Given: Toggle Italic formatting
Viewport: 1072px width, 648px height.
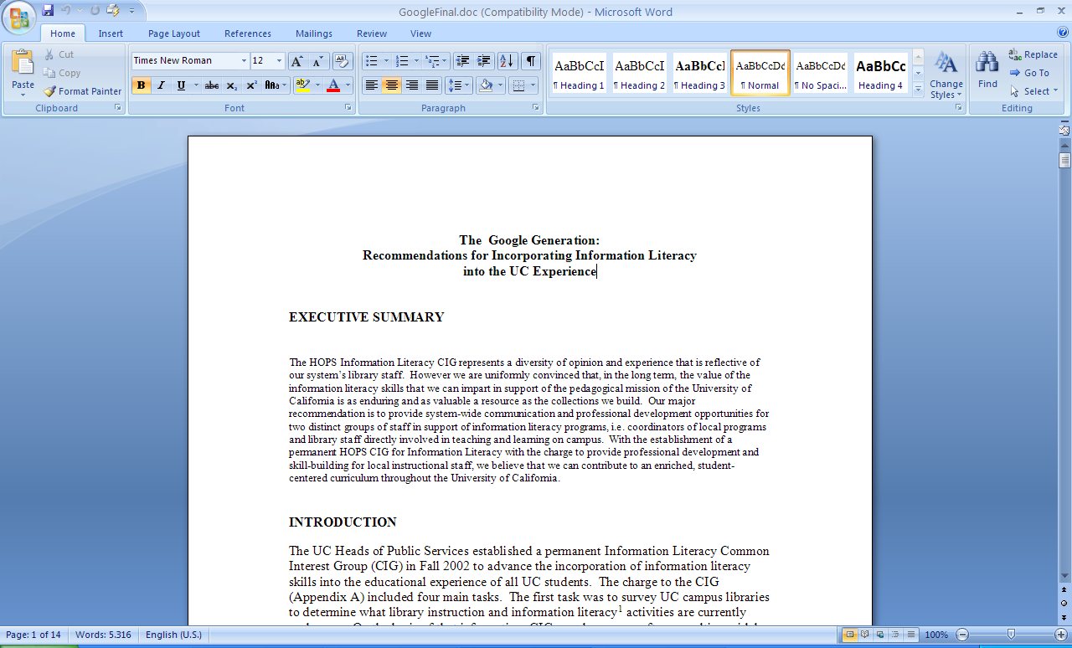Looking at the screenshot, I should tap(161, 85).
